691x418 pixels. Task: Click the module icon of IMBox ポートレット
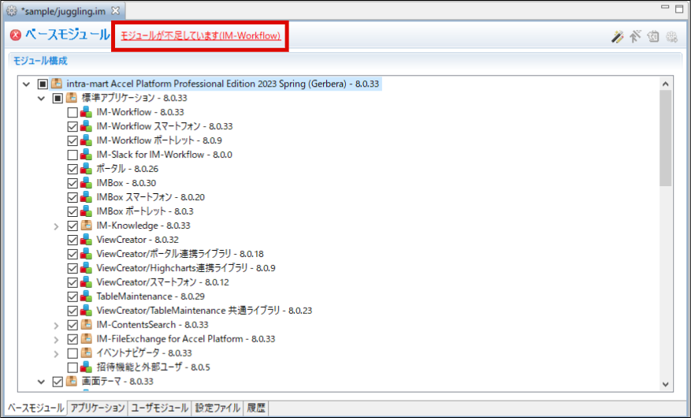click(x=87, y=211)
